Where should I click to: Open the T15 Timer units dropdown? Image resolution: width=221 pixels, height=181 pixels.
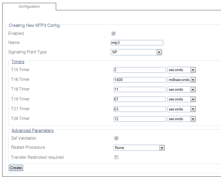point(181,70)
